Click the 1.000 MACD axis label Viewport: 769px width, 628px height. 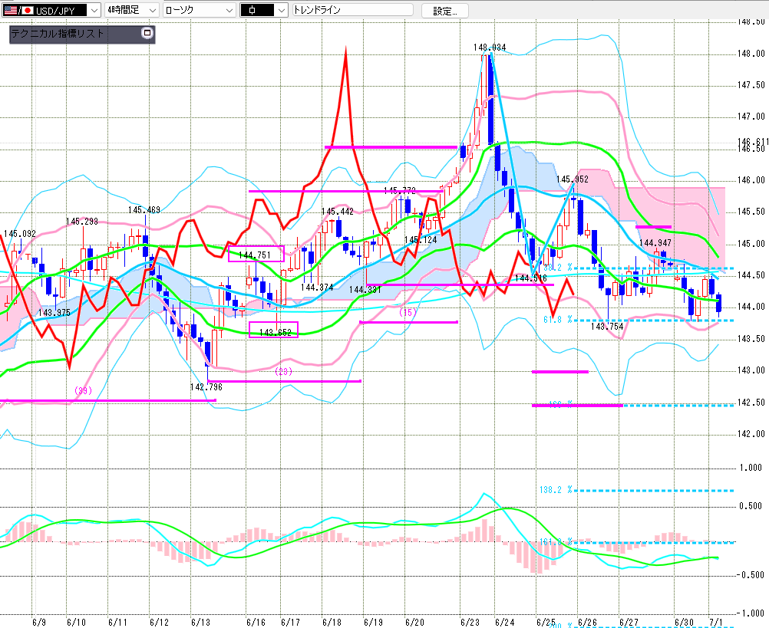[x=751, y=468]
